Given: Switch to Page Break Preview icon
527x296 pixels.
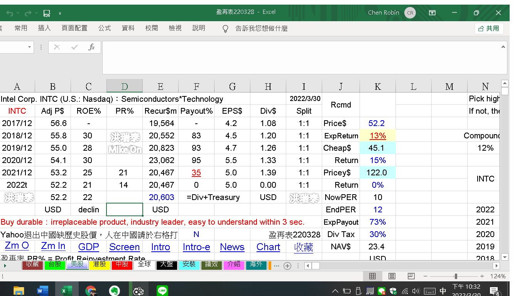Looking at the screenshot, I should pos(411,276).
